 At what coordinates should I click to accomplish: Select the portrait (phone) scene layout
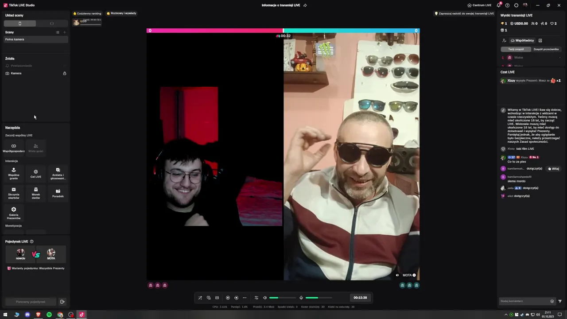[x=20, y=23]
